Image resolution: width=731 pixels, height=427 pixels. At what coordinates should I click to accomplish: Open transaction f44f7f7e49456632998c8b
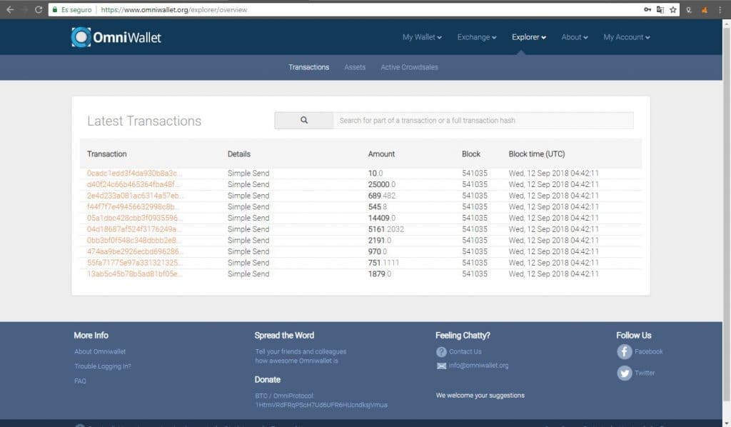(133, 206)
